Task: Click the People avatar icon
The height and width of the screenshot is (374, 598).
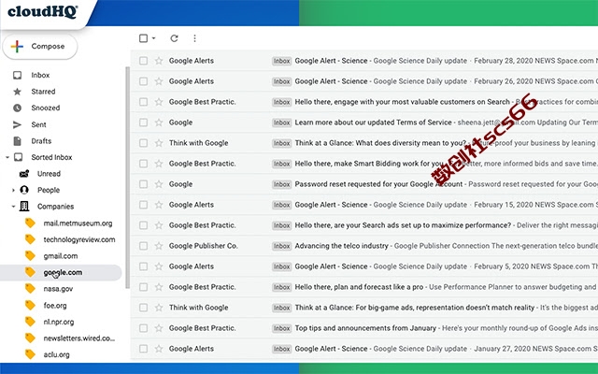Action: coord(24,190)
